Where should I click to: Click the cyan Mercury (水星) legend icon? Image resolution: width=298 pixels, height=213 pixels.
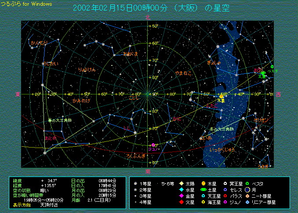click(x=181, y=190)
